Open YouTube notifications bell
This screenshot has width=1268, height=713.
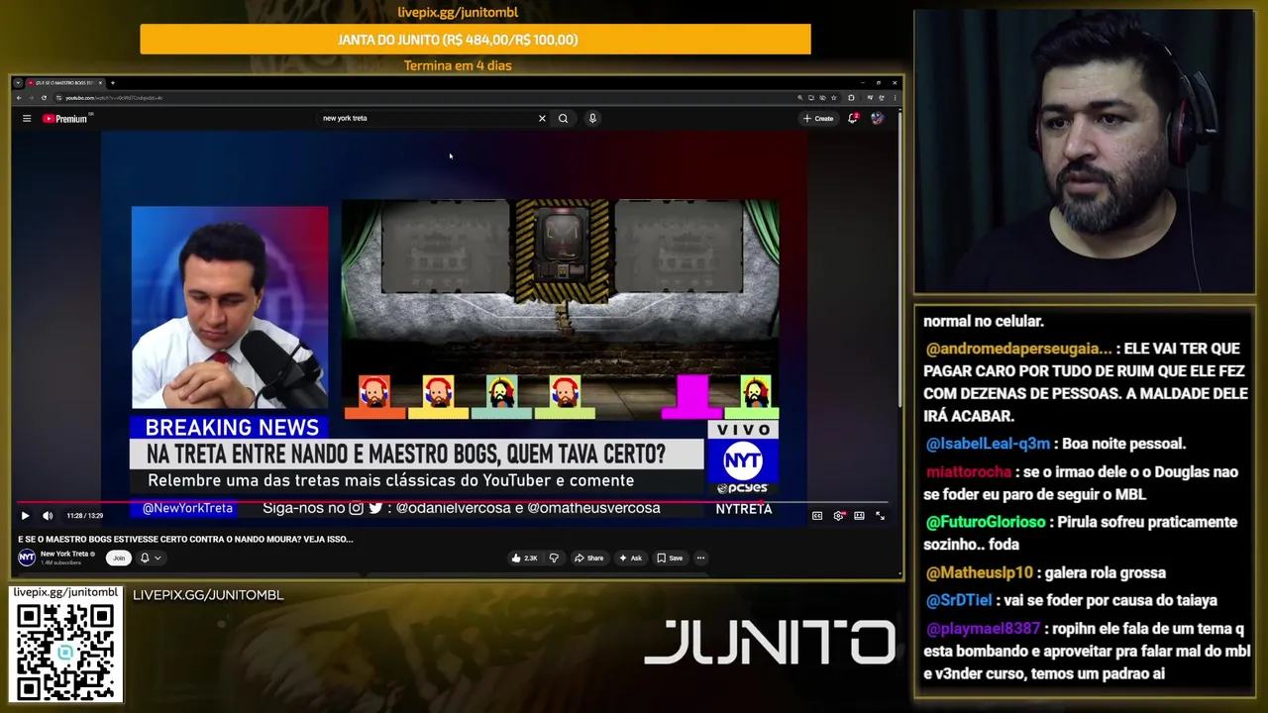click(853, 118)
